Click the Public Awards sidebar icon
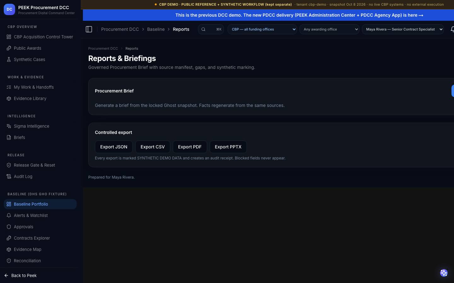 9,48
